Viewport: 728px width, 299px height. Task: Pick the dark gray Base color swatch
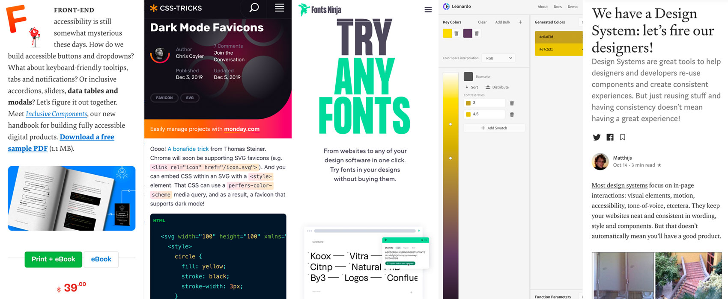(x=468, y=76)
